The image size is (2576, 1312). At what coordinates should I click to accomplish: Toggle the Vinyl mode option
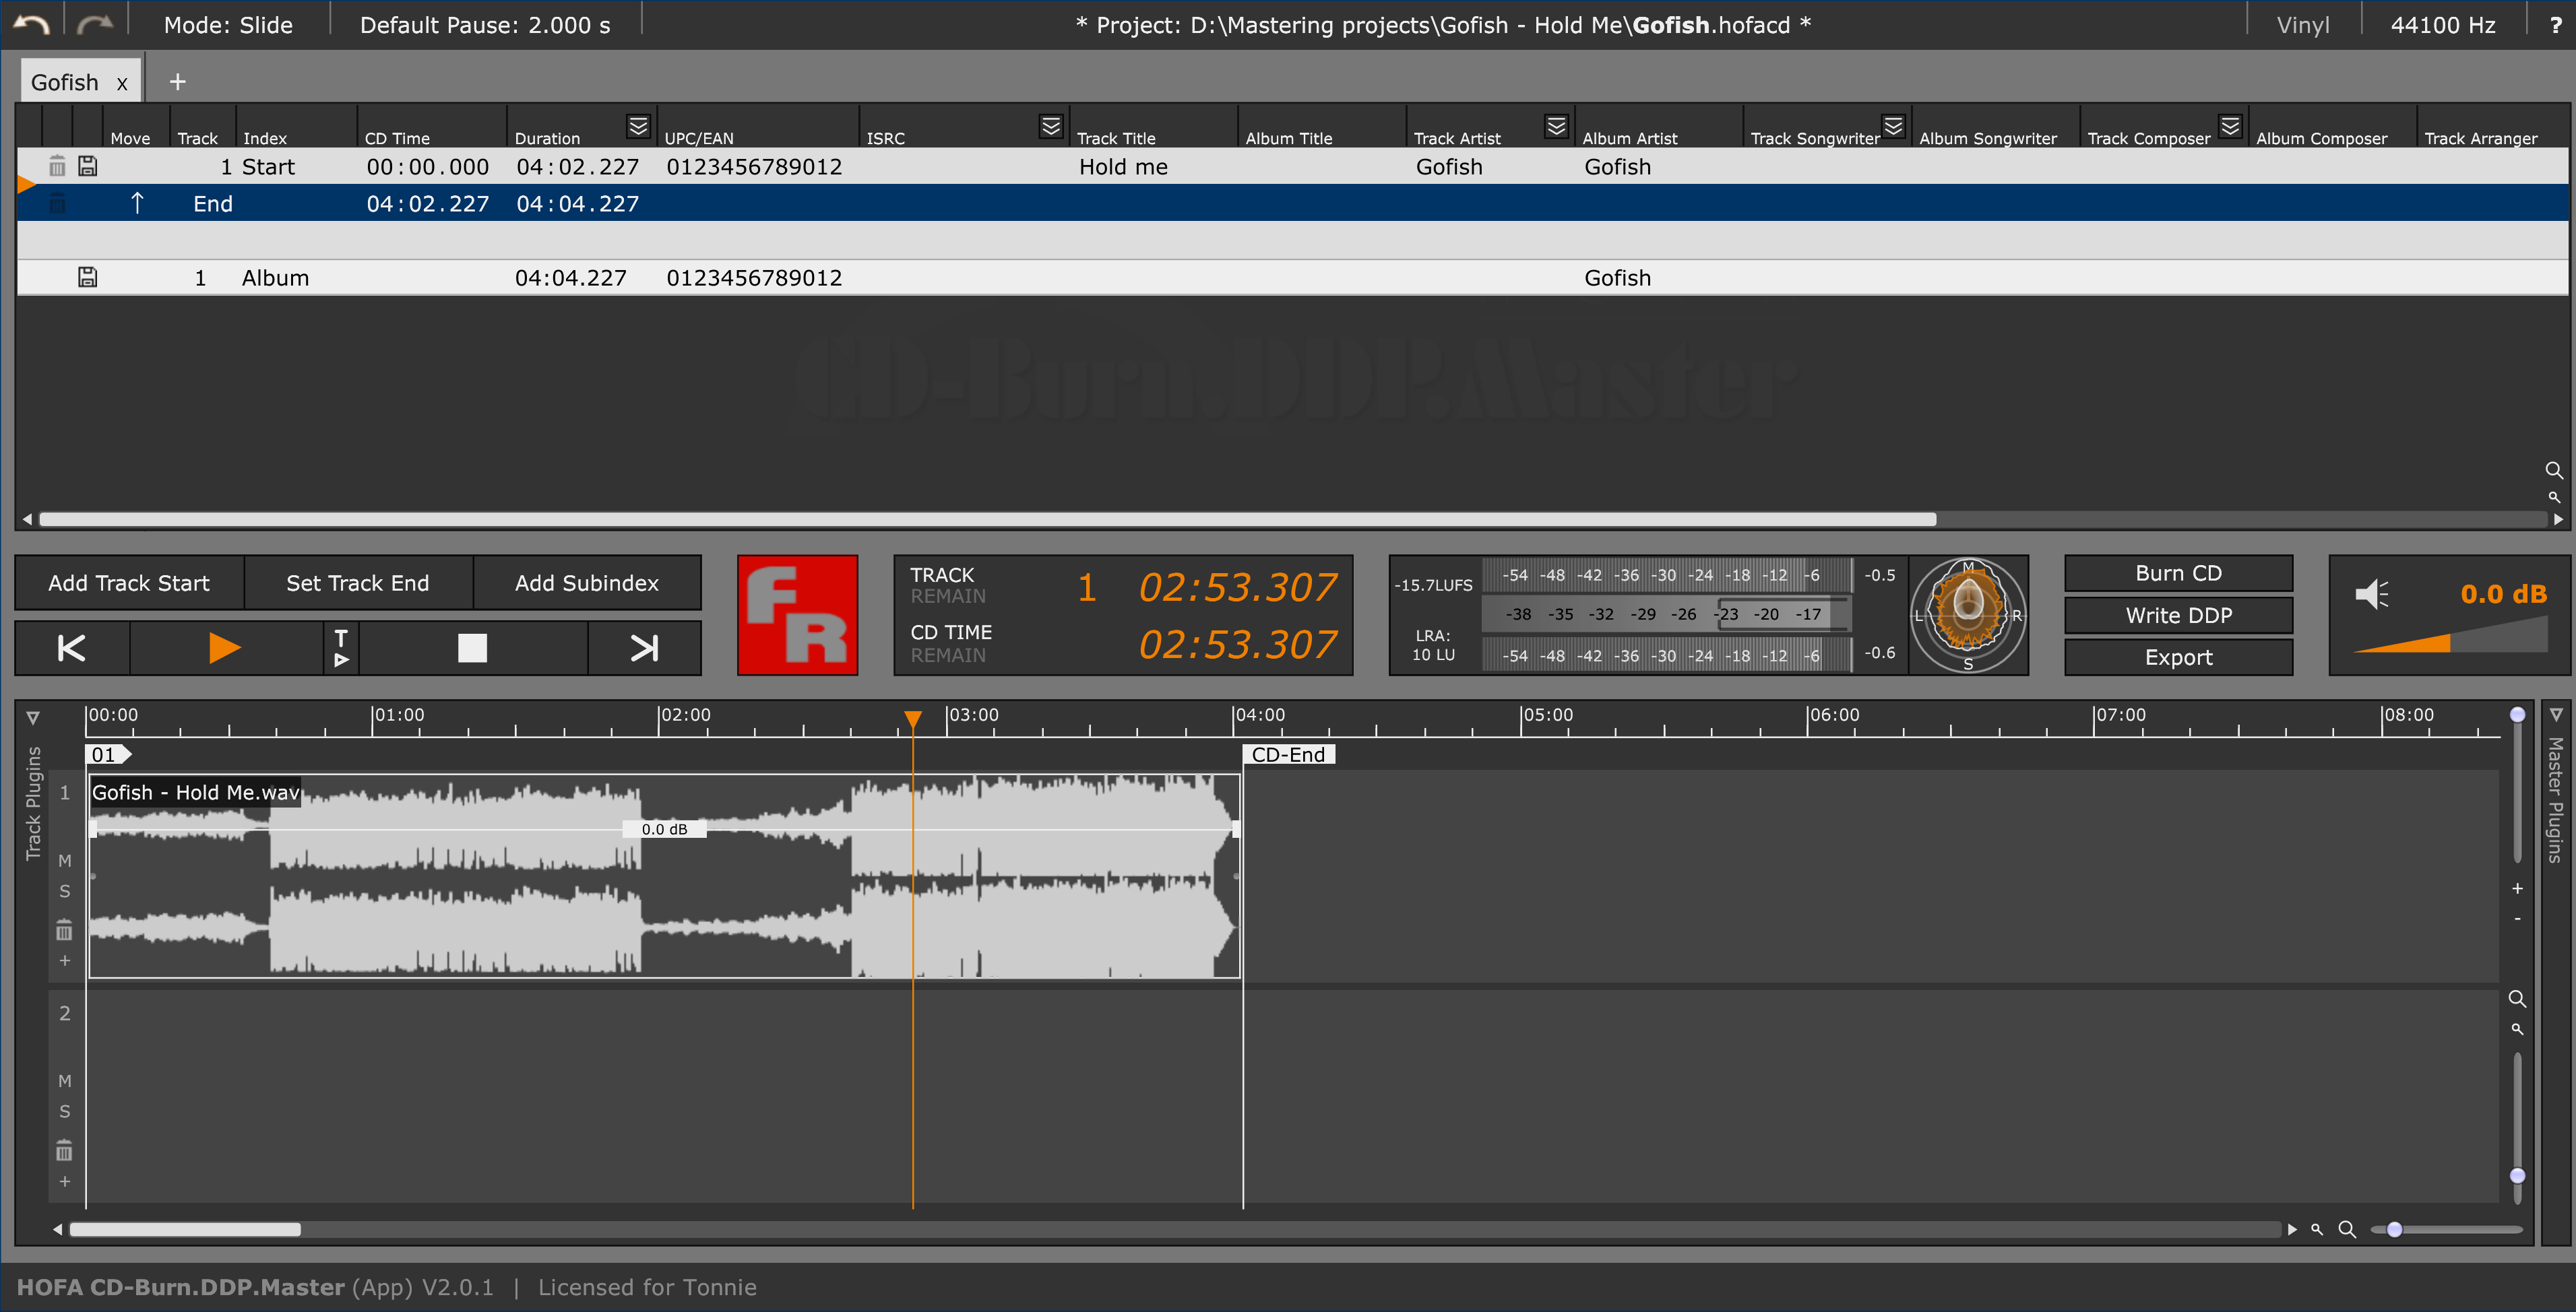tap(2302, 25)
